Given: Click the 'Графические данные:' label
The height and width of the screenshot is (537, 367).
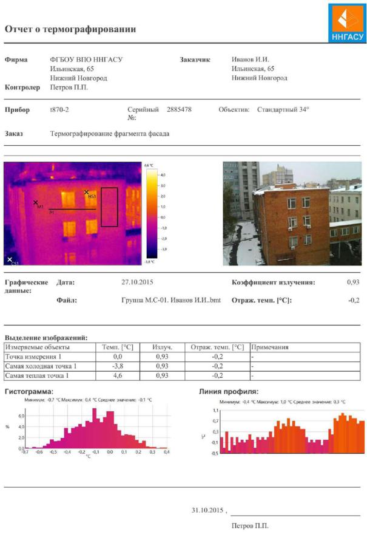Looking at the screenshot, I should click(26, 286).
